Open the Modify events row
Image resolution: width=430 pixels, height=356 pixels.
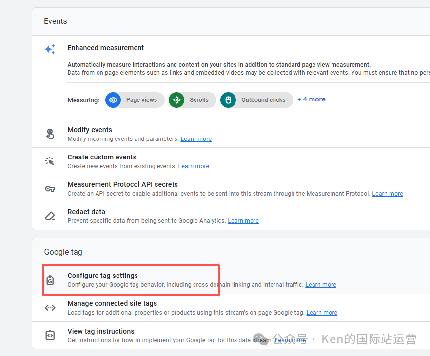coord(231,134)
